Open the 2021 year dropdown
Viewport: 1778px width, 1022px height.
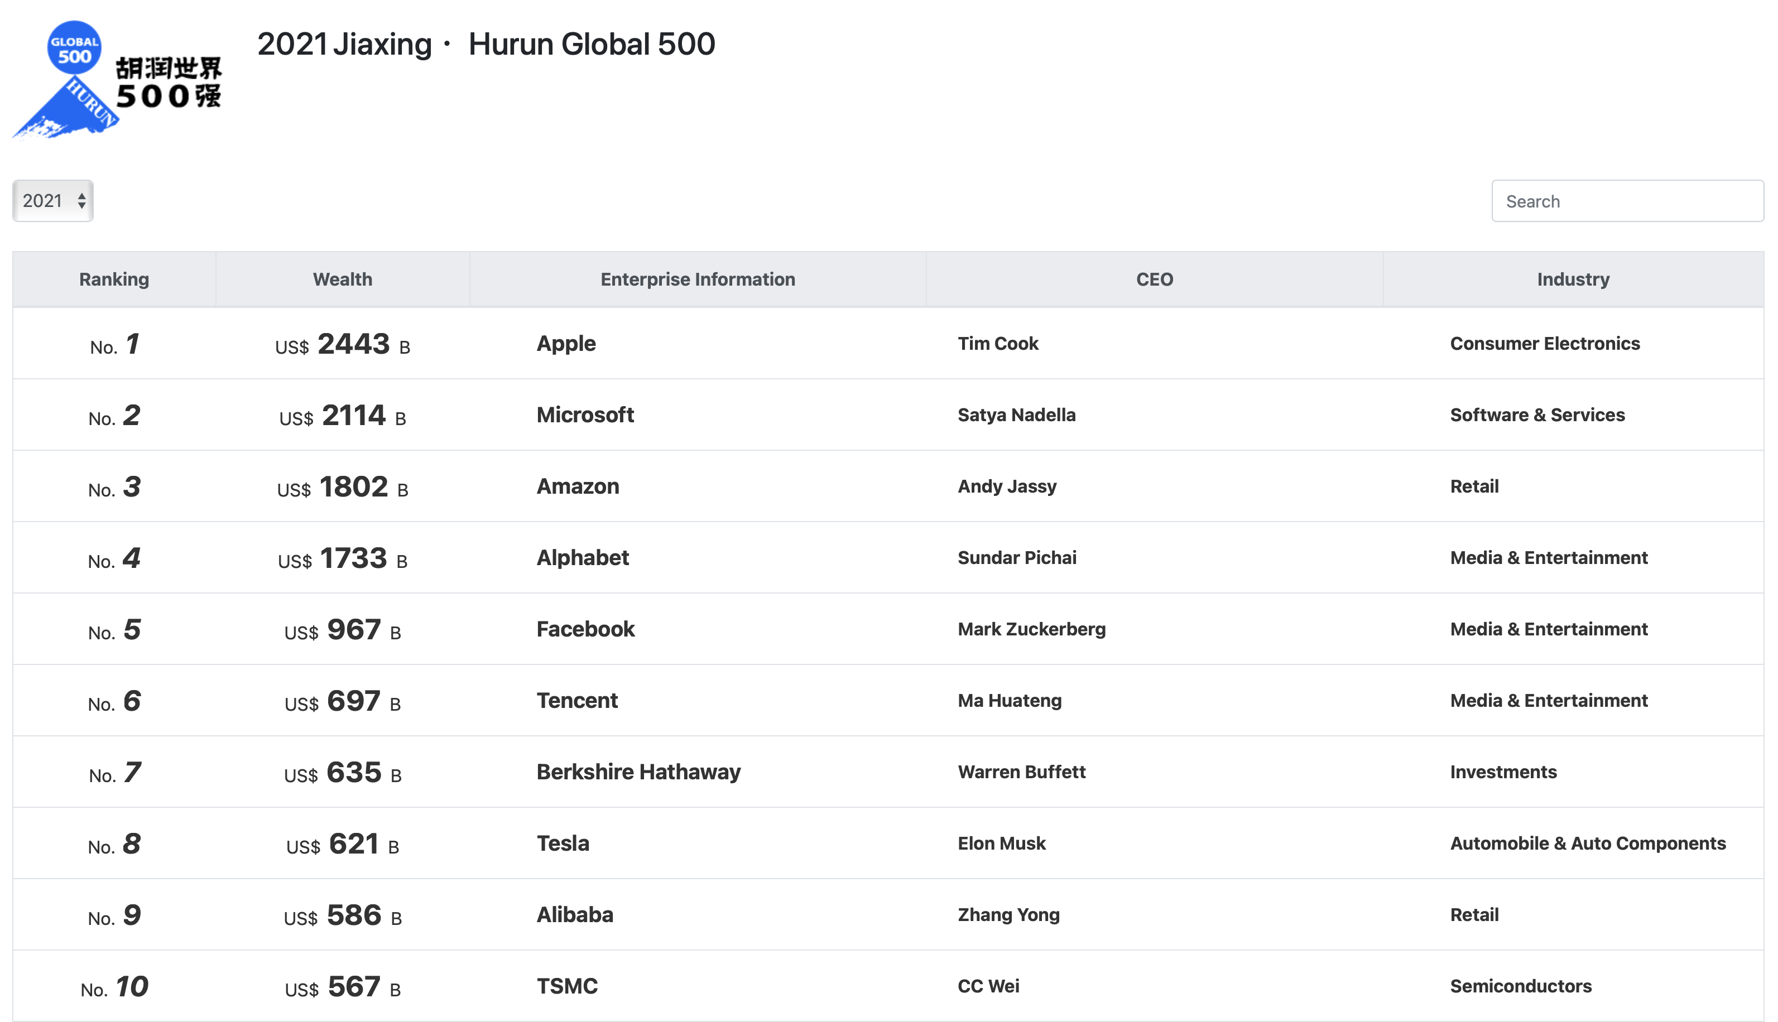[52, 201]
